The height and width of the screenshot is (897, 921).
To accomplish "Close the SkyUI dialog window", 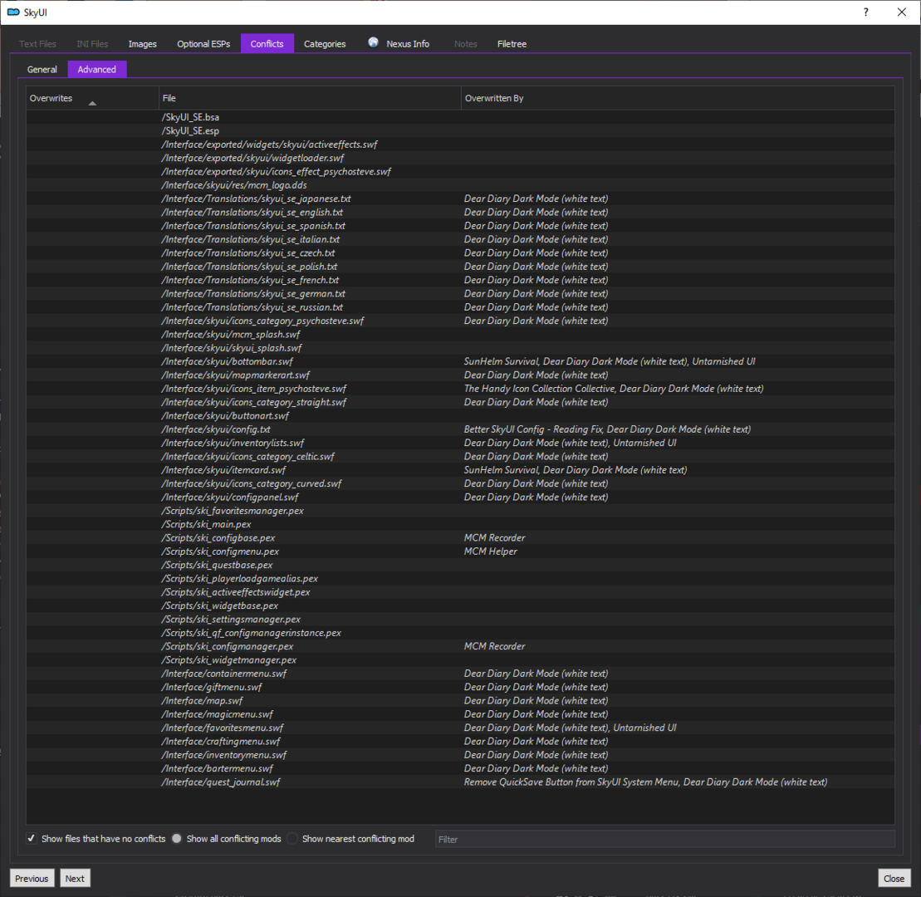I will (x=902, y=12).
